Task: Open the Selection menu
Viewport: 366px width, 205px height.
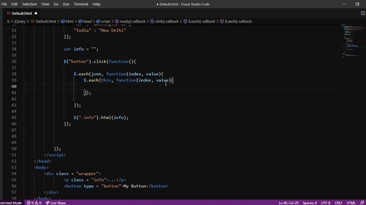Action: pyautogui.click(x=29, y=4)
